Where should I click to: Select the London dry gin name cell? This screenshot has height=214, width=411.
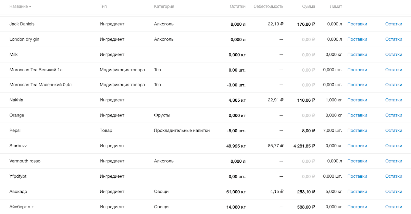pos(24,39)
